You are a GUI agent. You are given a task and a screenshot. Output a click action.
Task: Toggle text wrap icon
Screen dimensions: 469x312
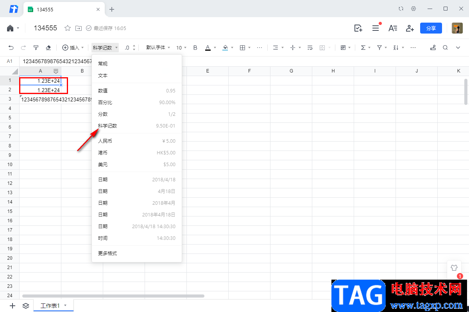tap(310, 48)
